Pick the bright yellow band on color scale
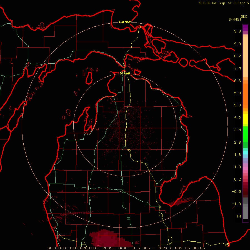 (245, 119)
